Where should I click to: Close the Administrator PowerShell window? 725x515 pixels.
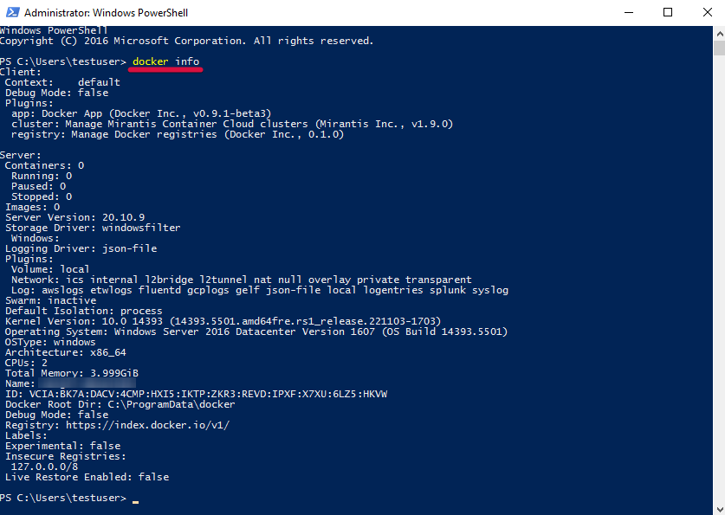(707, 12)
